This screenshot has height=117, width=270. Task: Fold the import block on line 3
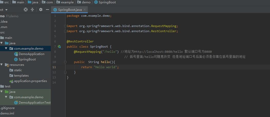click(65, 26)
